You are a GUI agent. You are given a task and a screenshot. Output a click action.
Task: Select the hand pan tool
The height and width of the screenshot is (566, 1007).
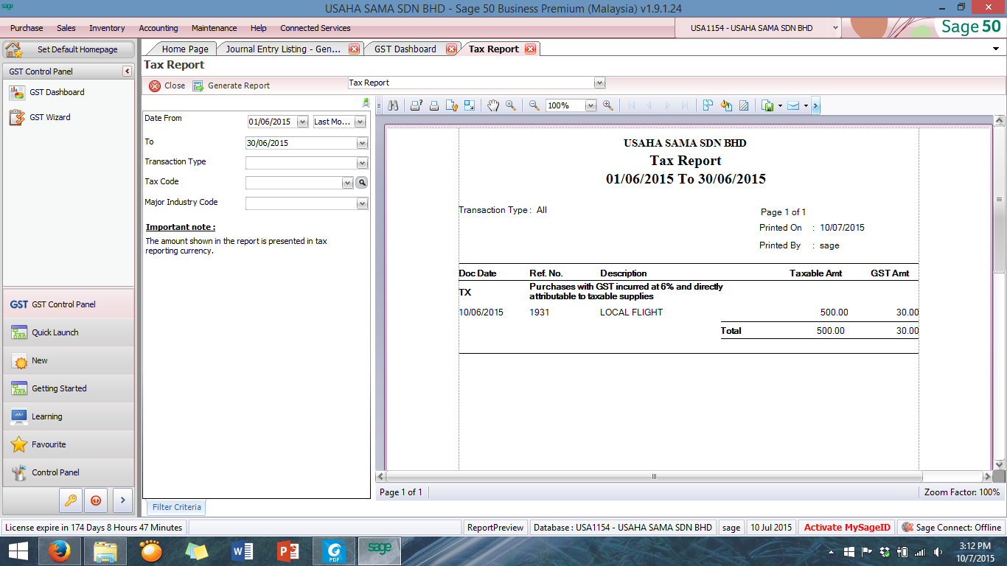tap(493, 105)
